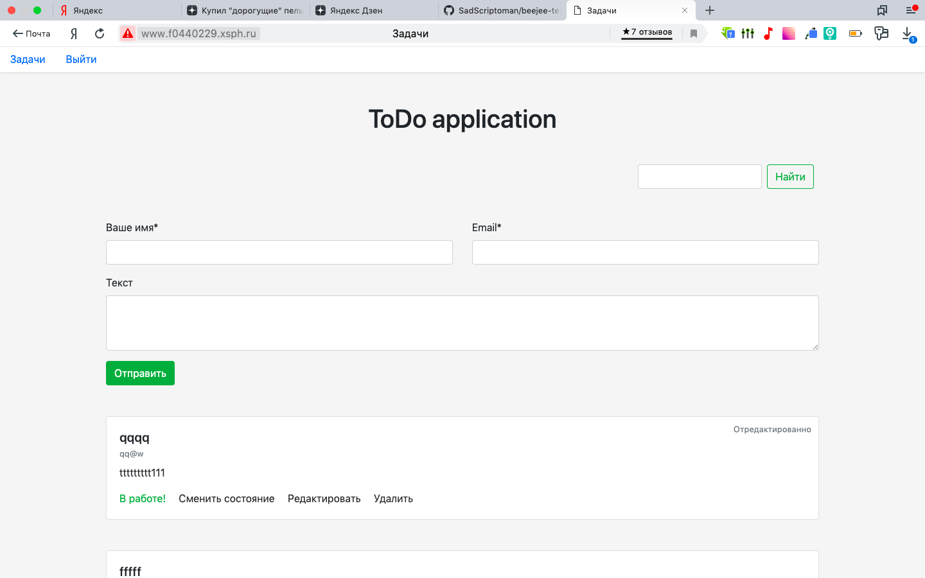Click the ttttttttt111 task text

pos(142,473)
